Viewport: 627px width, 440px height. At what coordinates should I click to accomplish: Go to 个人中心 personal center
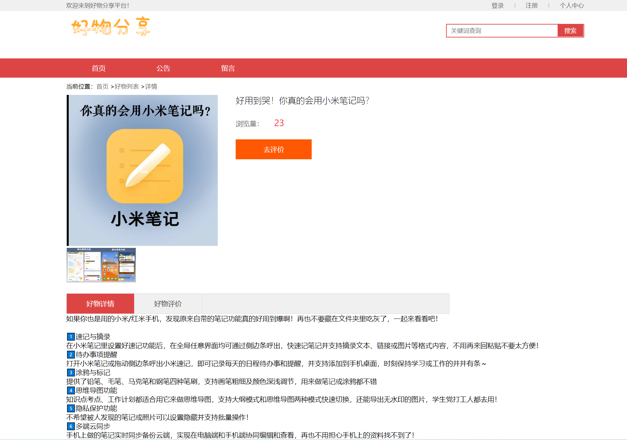point(572,6)
